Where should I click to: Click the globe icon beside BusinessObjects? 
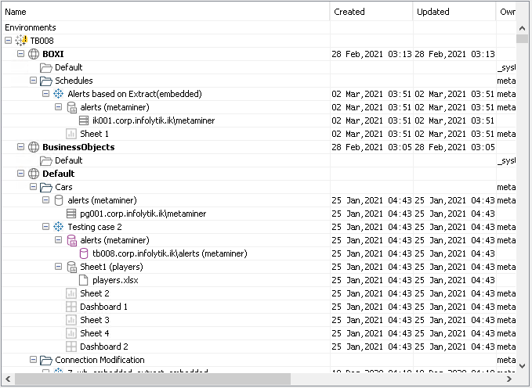[x=34, y=147]
